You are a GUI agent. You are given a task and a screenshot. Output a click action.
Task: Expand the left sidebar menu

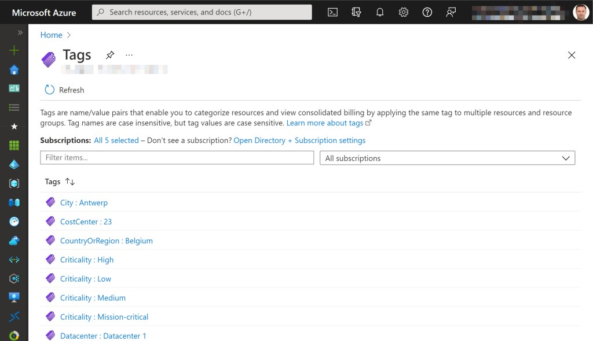[x=20, y=33]
